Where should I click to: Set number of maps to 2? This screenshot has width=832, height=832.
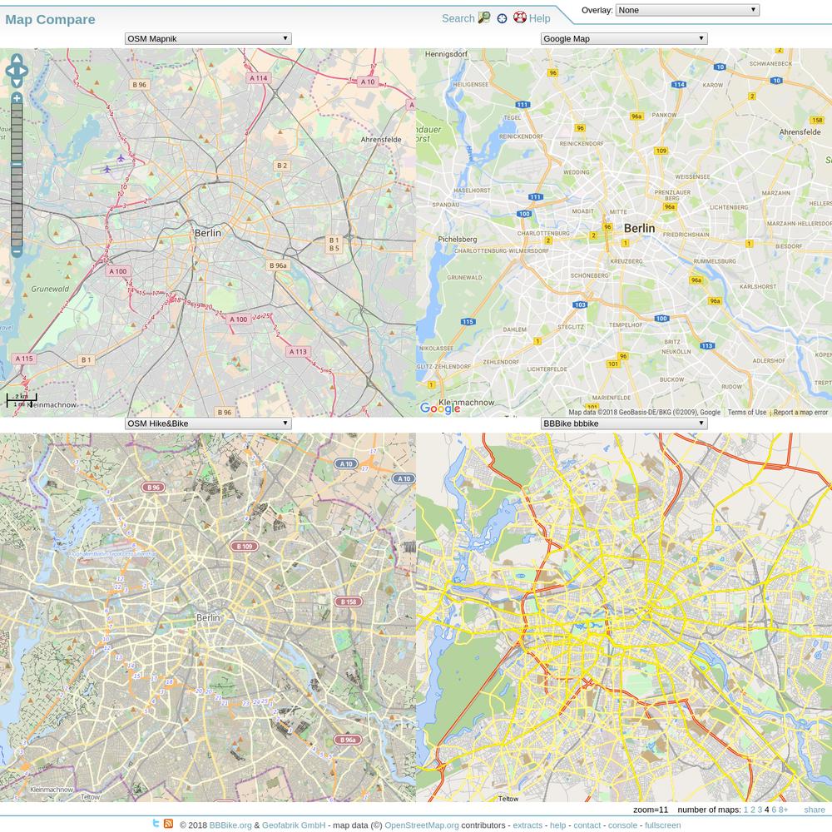tap(752, 810)
